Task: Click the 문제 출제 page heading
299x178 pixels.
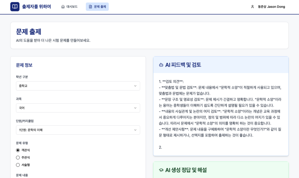Action: pos(29,32)
